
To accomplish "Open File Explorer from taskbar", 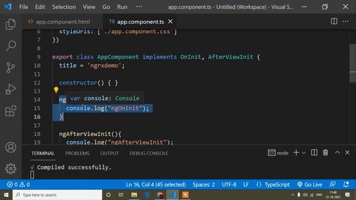I will [x=134, y=195].
